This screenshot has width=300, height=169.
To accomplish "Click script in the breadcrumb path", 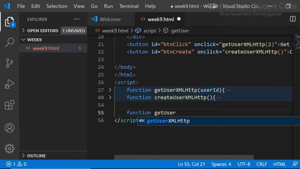I will (150, 31).
